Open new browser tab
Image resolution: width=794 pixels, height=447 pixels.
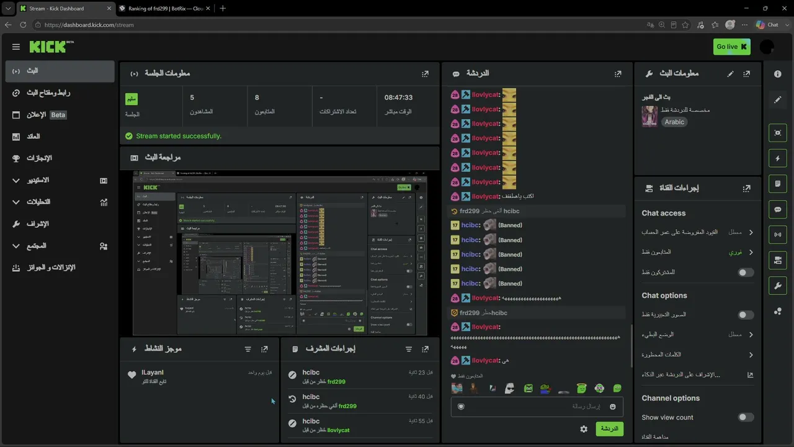(x=223, y=8)
